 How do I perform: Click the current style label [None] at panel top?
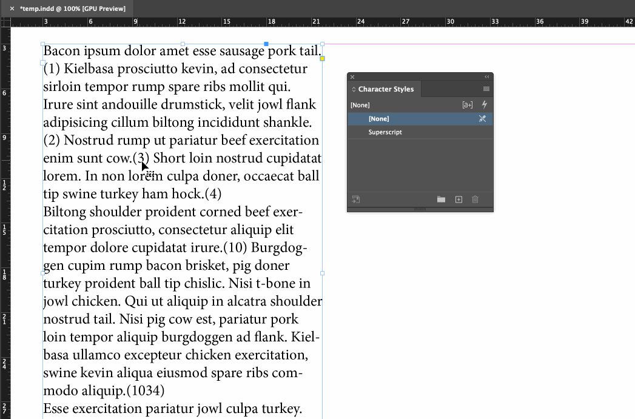point(360,106)
